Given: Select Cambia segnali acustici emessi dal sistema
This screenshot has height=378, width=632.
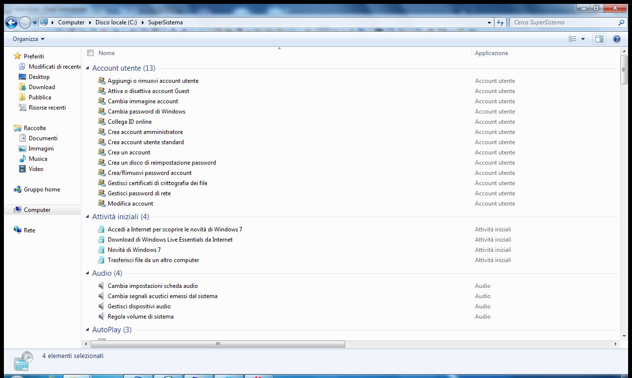Looking at the screenshot, I should click(x=162, y=296).
